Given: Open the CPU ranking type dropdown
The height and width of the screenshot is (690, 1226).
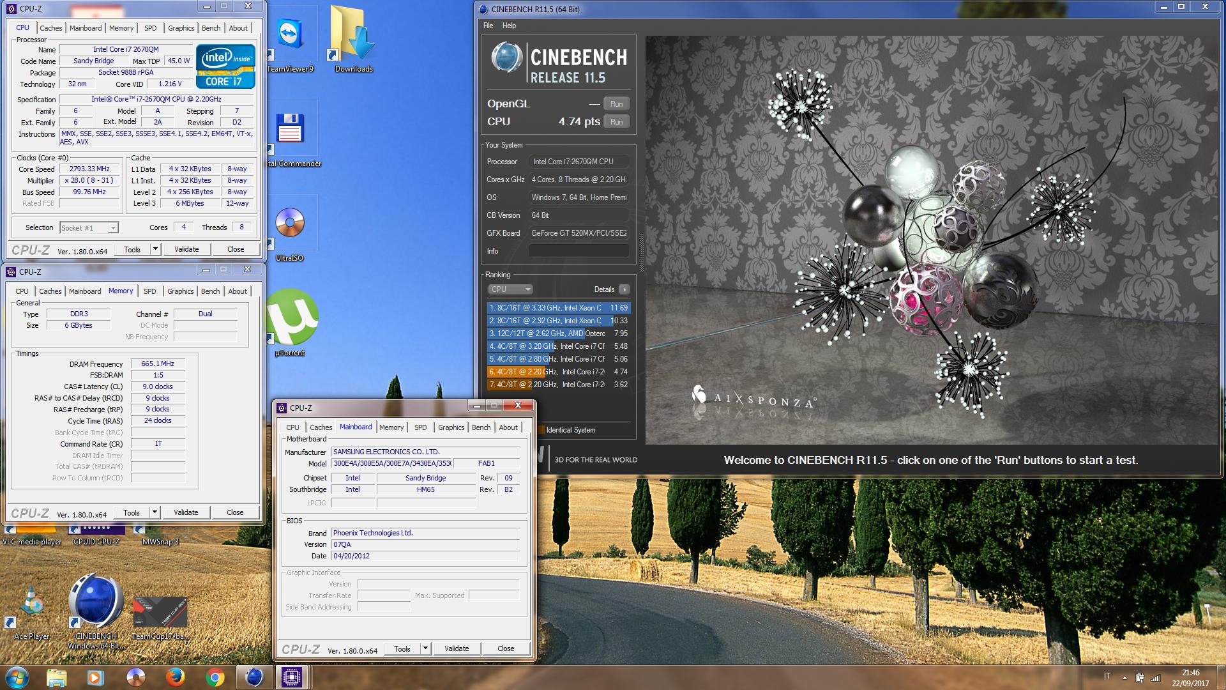Looking at the screenshot, I should [x=510, y=289].
